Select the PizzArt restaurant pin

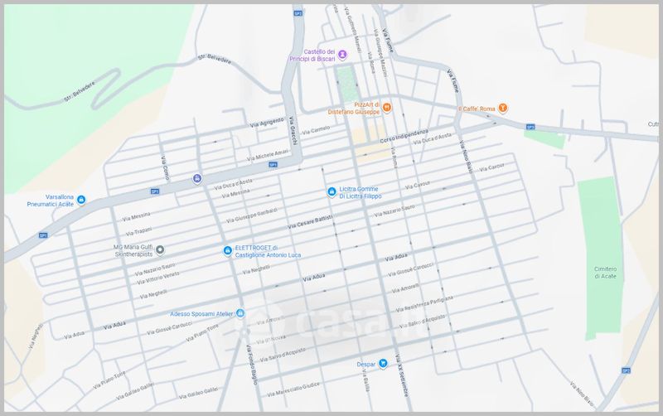[x=386, y=105]
